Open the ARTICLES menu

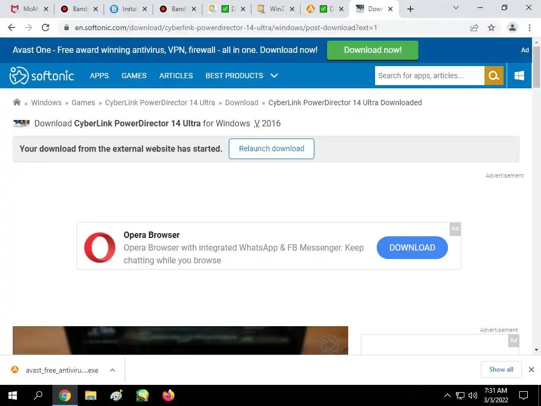pos(176,76)
